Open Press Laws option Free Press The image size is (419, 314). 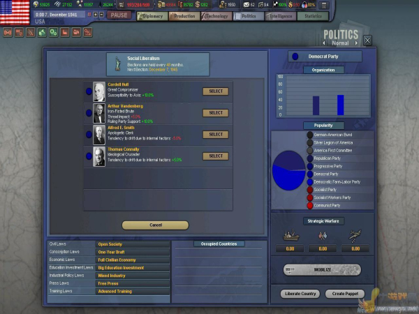click(133, 283)
